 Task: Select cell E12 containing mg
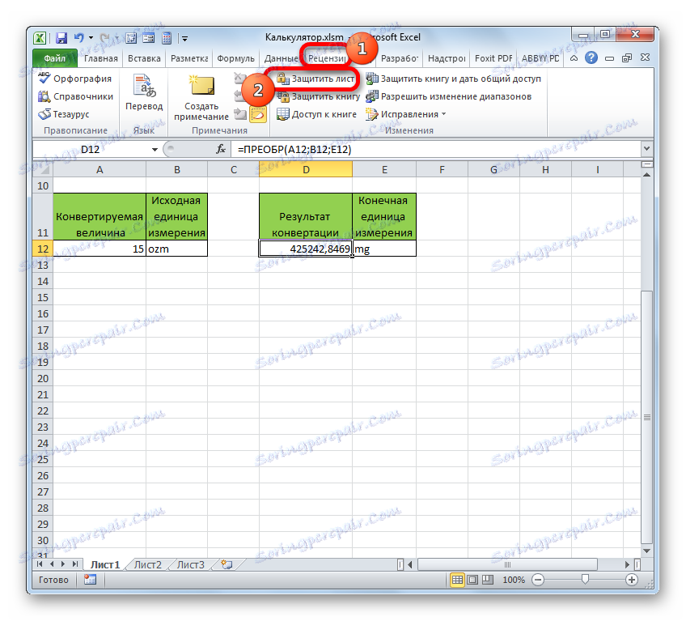[x=384, y=249]
